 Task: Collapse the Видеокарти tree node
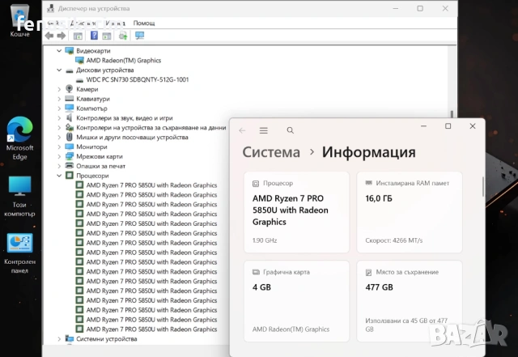(59, 50)
